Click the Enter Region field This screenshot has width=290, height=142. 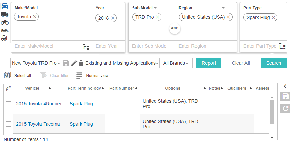[x=206, y=46]
